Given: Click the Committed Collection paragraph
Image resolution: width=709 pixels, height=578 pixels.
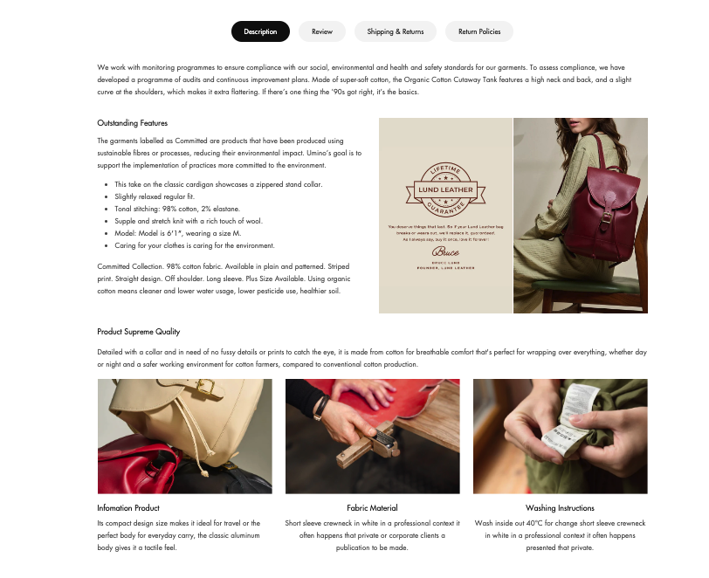Looking at the screenshot, I should click(224, 279).
